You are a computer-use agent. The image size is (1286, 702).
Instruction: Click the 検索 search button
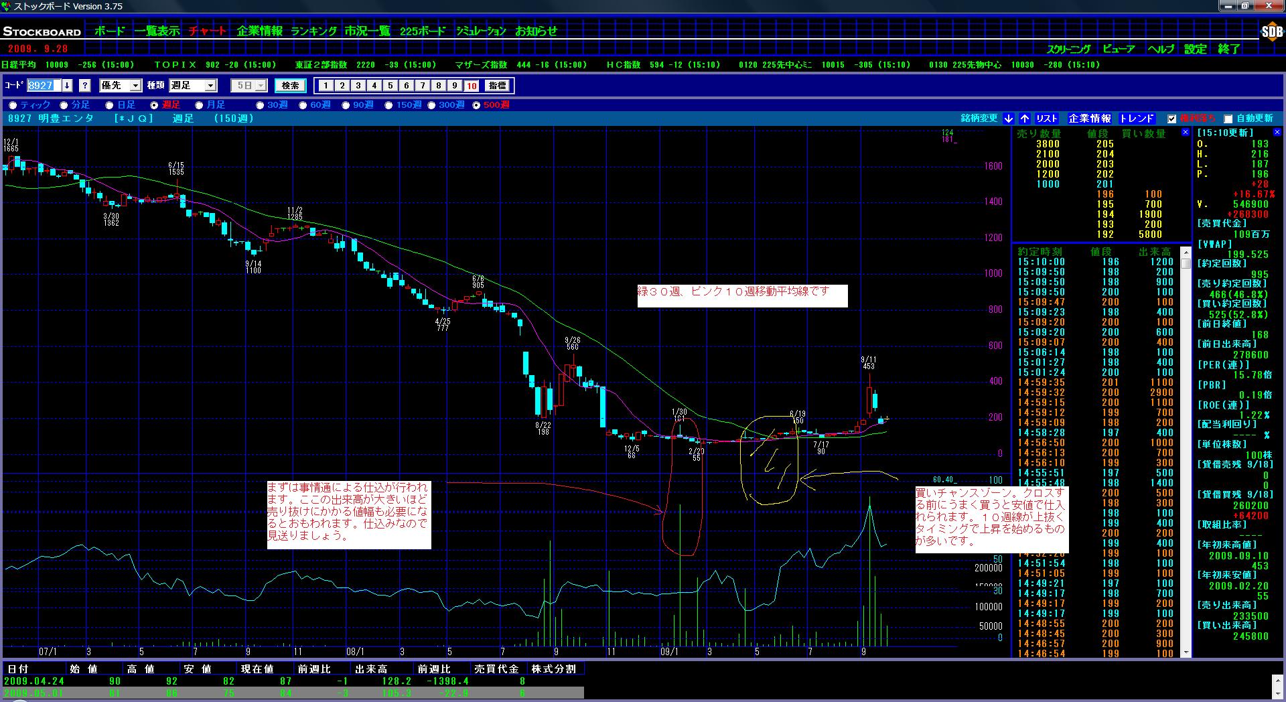click(291, 86)
